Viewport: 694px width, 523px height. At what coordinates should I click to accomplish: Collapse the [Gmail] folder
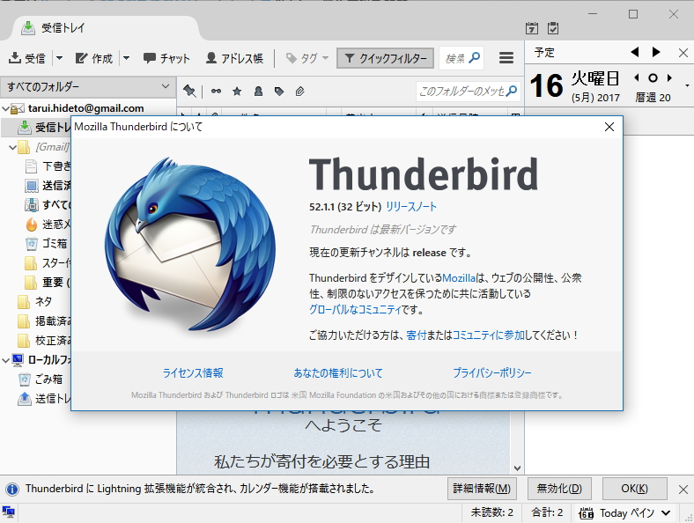[x=13, y=147]
